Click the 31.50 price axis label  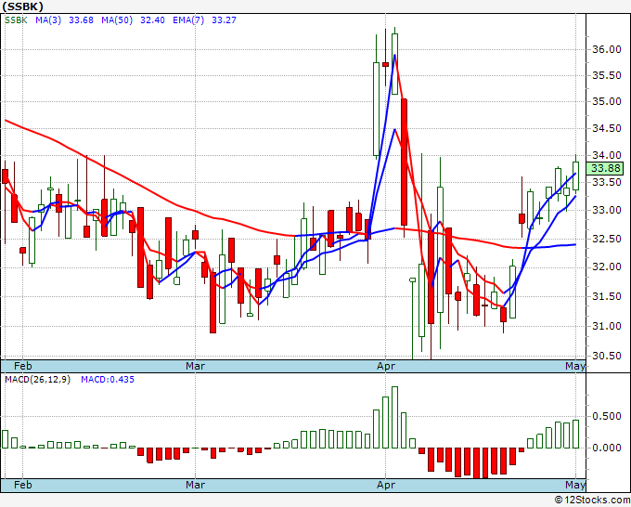click(x=607, y=297)
